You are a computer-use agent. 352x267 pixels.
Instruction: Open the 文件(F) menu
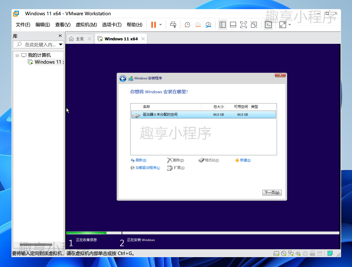pos(23,25)
